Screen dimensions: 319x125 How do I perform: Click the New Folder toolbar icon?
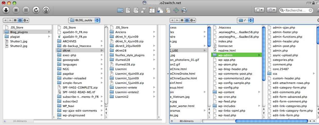(x=120, y=10)
